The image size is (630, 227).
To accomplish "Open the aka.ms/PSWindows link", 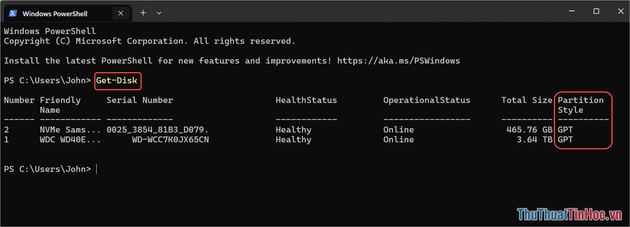I will (398, 61).
